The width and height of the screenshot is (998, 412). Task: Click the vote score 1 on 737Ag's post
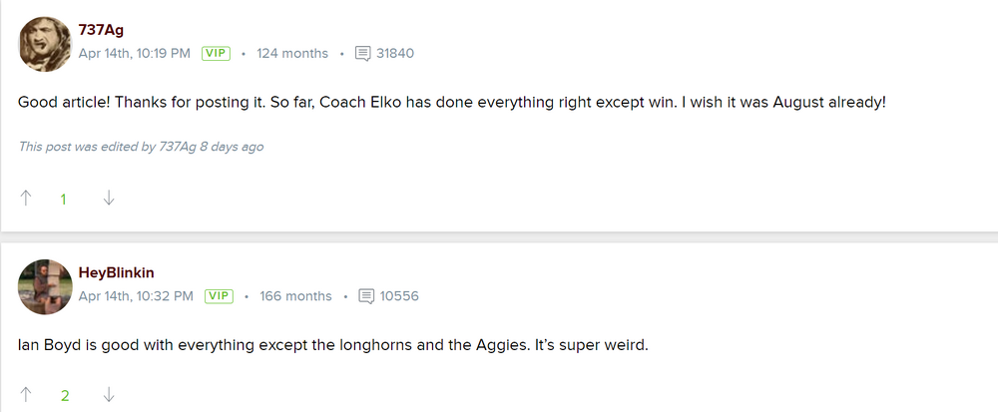(x=64, y=199)
